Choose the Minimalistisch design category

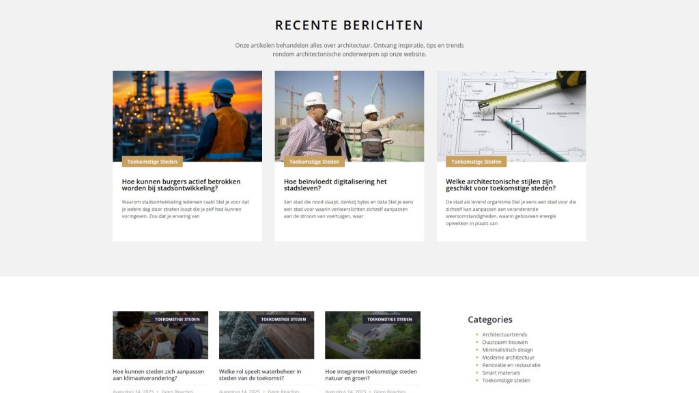coord(507,350)
